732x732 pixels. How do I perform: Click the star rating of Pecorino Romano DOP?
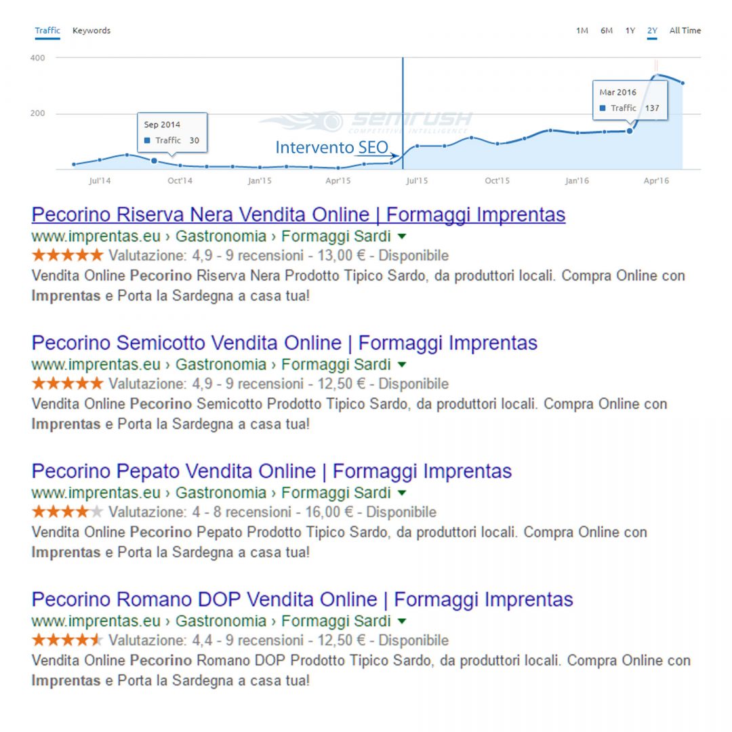[67, 640]
